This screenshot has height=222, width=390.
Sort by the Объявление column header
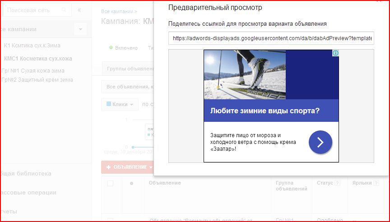click(165, 183)
